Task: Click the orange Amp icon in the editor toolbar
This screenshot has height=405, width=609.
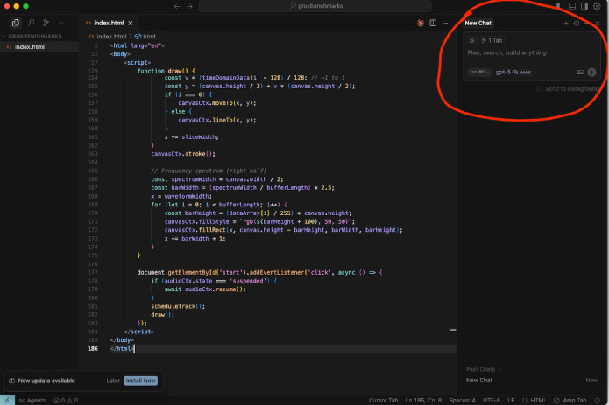Action: tap(421, 24)
